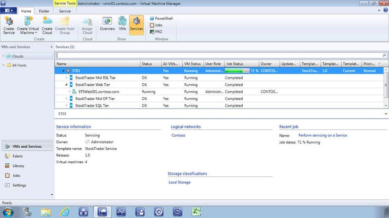
Task: Expand StockTrader Mid BSL Tier row
Action: (x=66, y=78)
